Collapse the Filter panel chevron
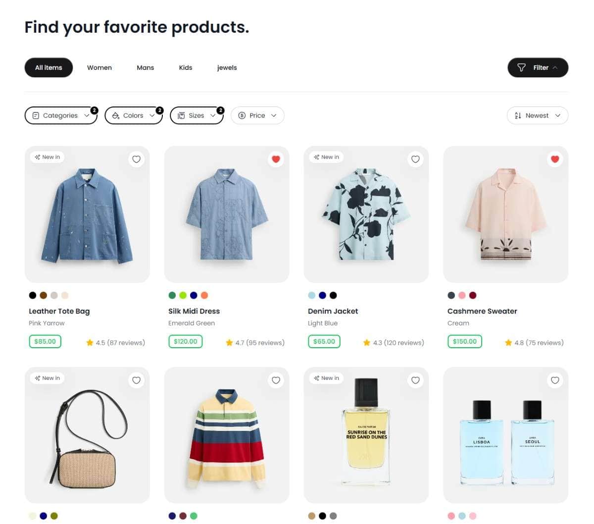 click(x=555, y=67)
